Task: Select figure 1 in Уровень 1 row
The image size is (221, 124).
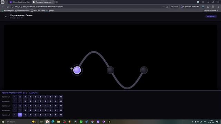Action: [x=15, y=97]
